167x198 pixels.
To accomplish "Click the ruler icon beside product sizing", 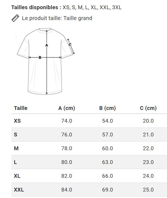I will (x=15, y=18).
